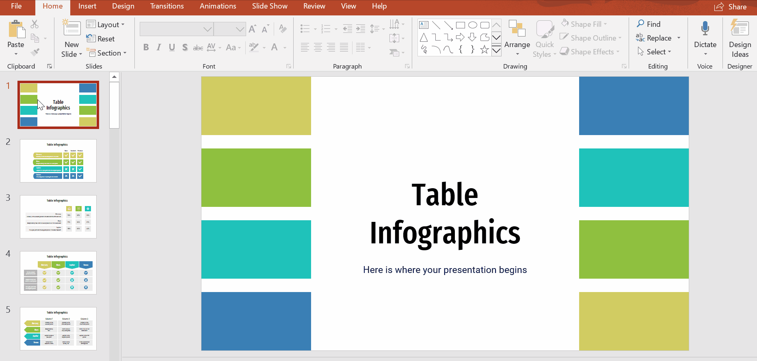This screenshot has height=361, width=757.
Task: Pick the 5-point star shape
Action: (x=484, y=49)
